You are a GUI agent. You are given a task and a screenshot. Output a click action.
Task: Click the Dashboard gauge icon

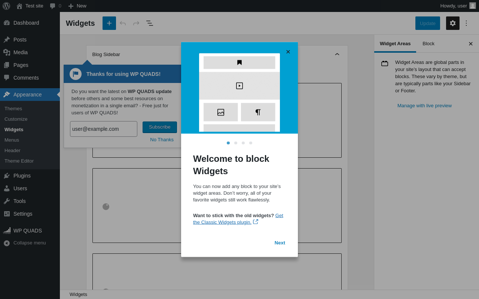(7, 23)
